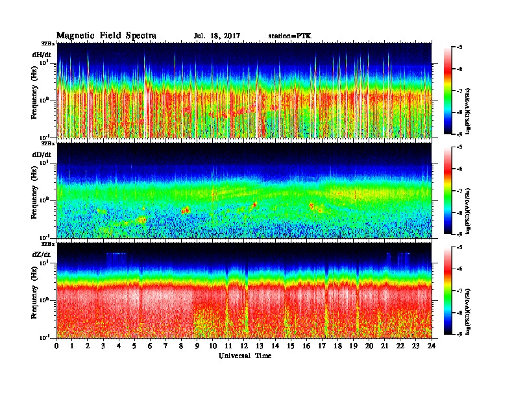Click the 'Universal Time' axis label
Screen dimensions: 514x397
click(x=245, y=355)
